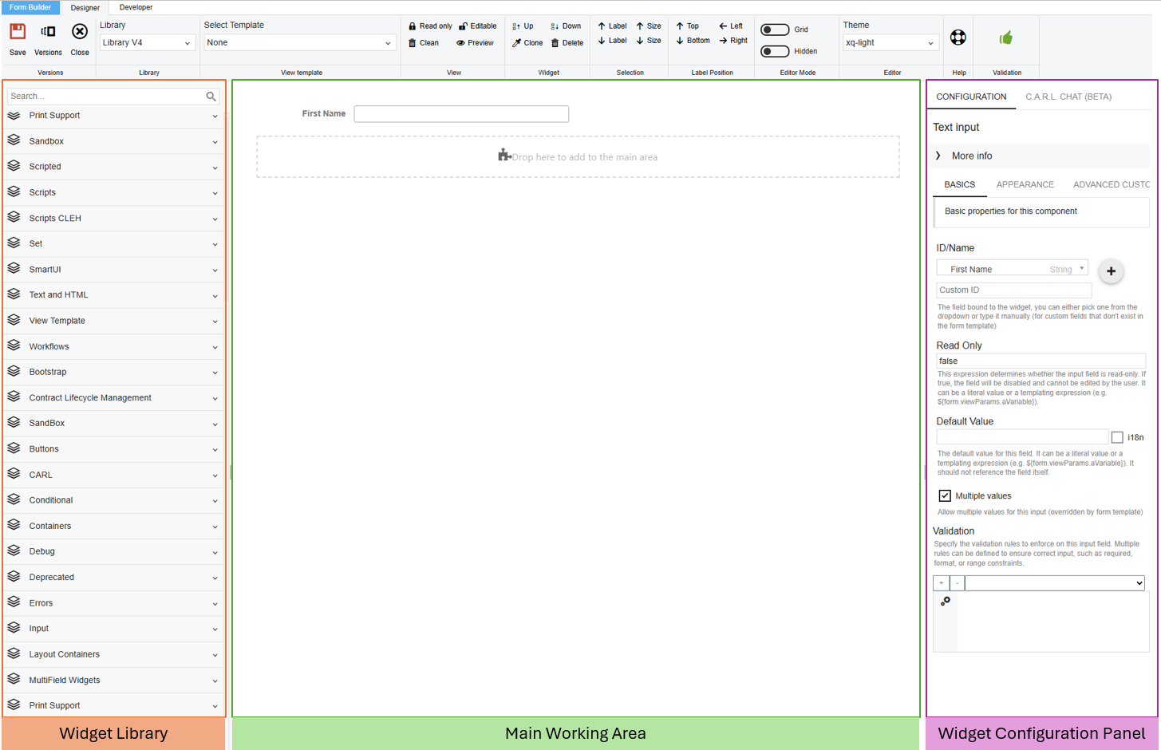Click the Clone widget icon
1161x750 pixels.
516,43
